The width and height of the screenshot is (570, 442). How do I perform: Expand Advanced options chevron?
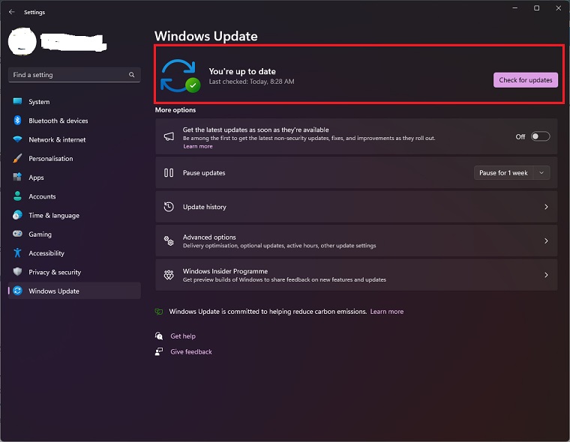point(546,240)
